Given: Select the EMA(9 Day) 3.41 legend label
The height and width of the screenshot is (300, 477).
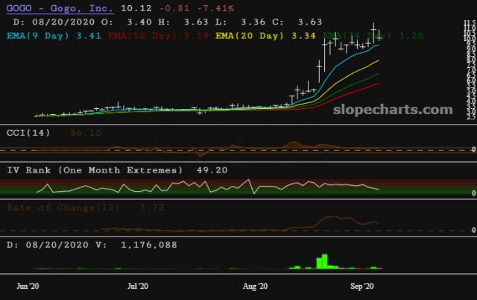Looking at the screenshot, I should click(54, 36).
